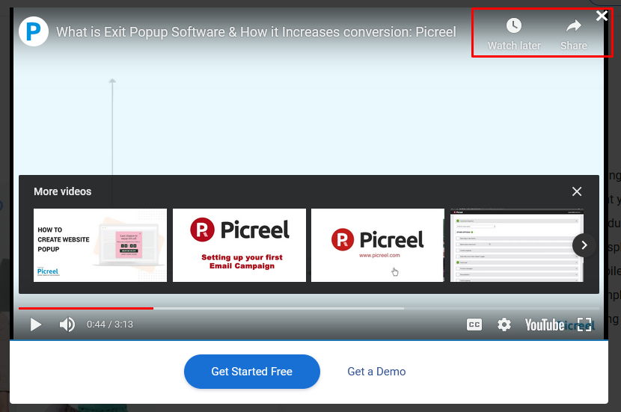Show next videos with right arrow
621x412 pixels.
click(584, 245)
